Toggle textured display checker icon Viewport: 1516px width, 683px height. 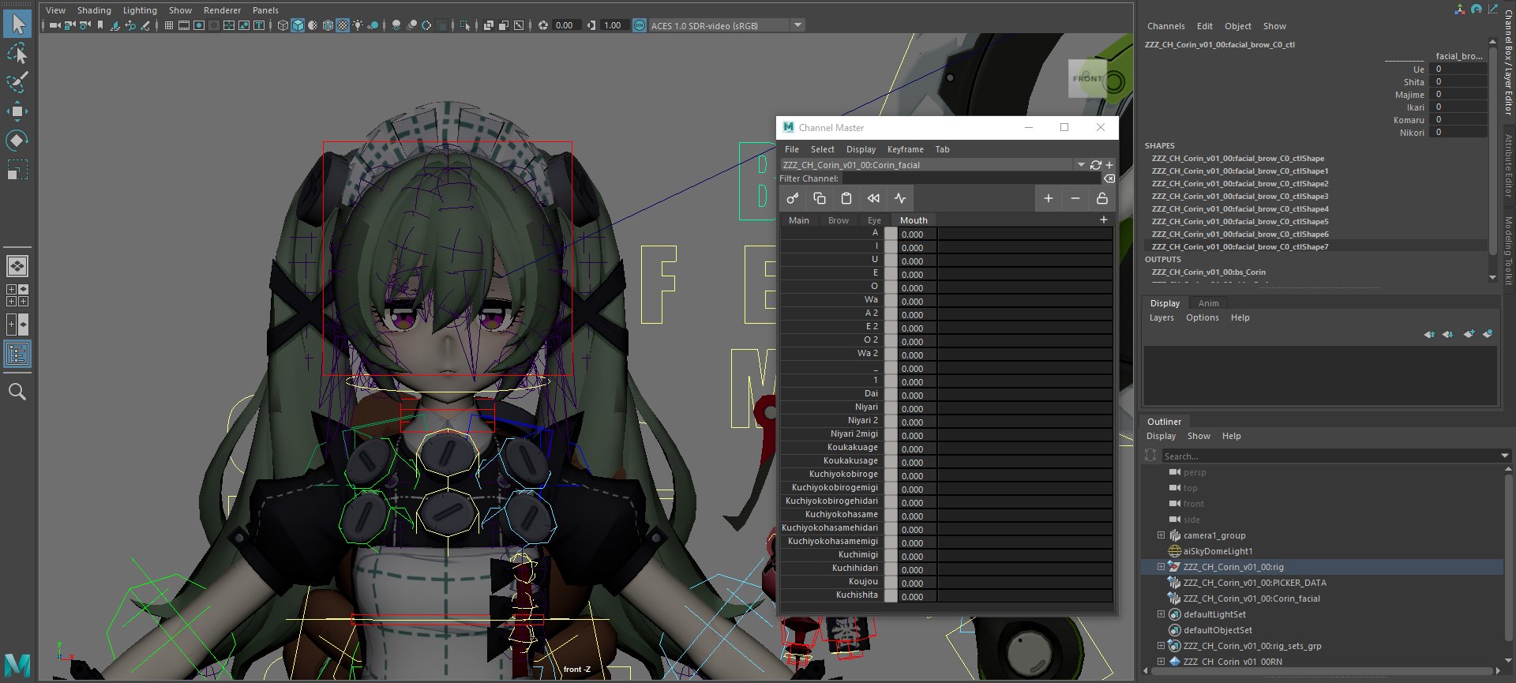(x=343, y=25)
